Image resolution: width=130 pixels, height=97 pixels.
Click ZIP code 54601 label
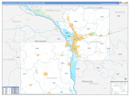pyautogui.click(x=89, y=48)
